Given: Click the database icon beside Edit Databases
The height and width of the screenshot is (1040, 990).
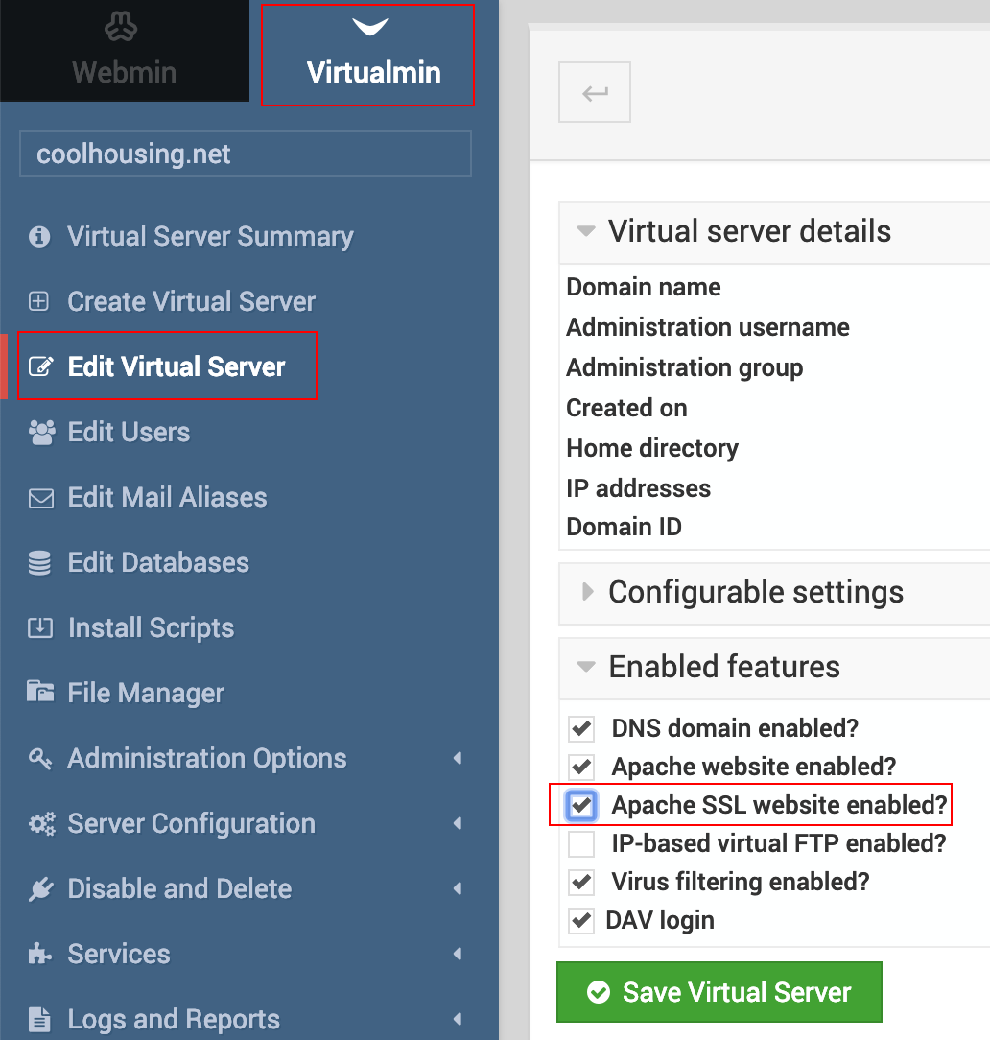Looking at the screenshot, I should click(39, 563).
